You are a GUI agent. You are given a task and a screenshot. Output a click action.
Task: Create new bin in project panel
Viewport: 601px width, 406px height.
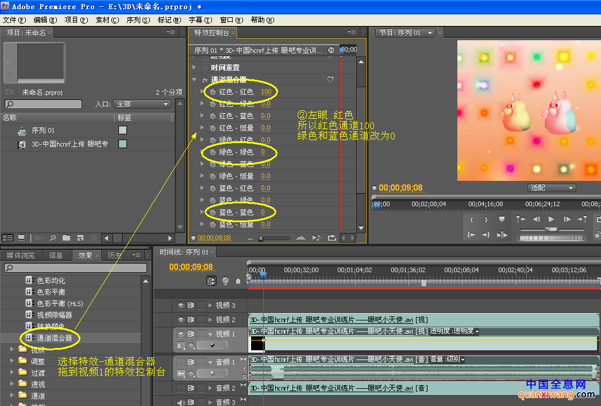[66, 238]
